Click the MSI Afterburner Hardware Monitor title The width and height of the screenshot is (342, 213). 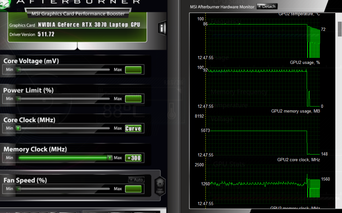222,7
